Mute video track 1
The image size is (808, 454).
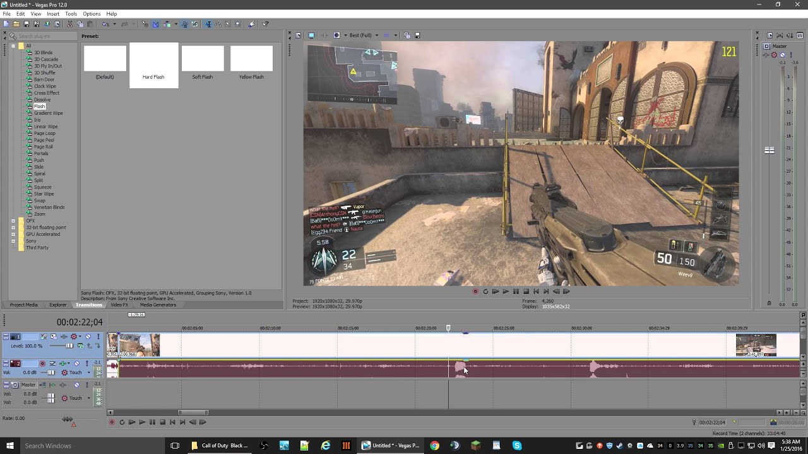pyautogui.click(x=88, y=336)
